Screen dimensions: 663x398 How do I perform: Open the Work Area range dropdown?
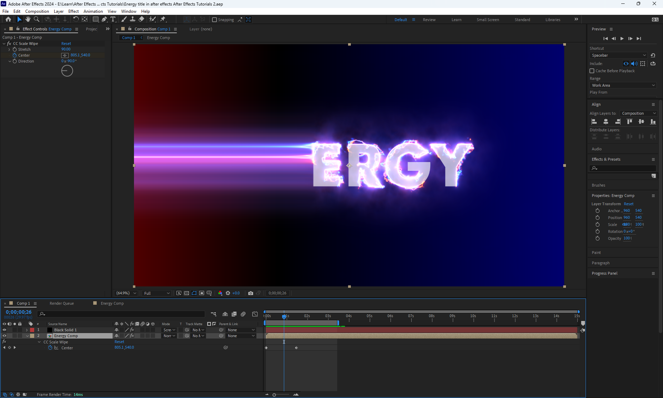point(623,85)
